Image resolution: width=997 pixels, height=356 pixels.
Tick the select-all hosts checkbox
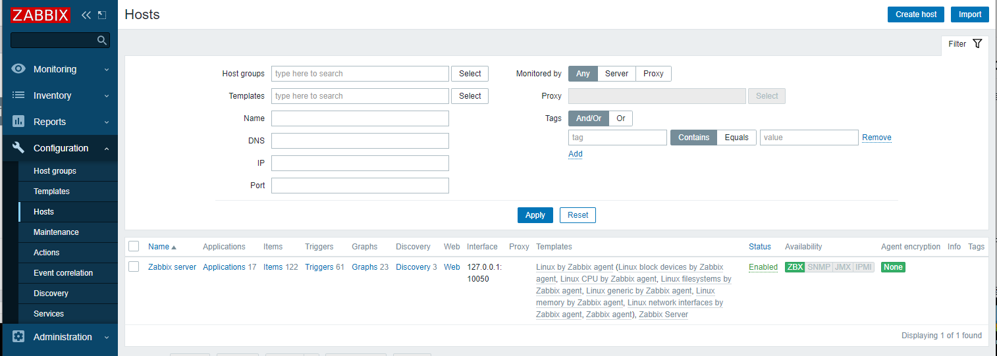[134, 246]
